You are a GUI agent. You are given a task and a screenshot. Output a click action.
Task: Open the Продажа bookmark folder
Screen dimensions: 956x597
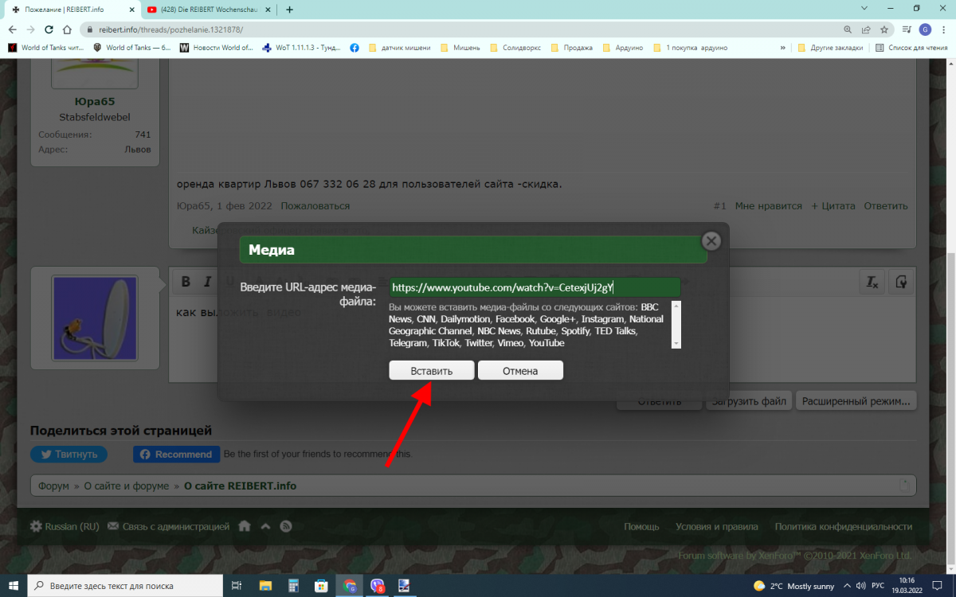click(570, 48)
